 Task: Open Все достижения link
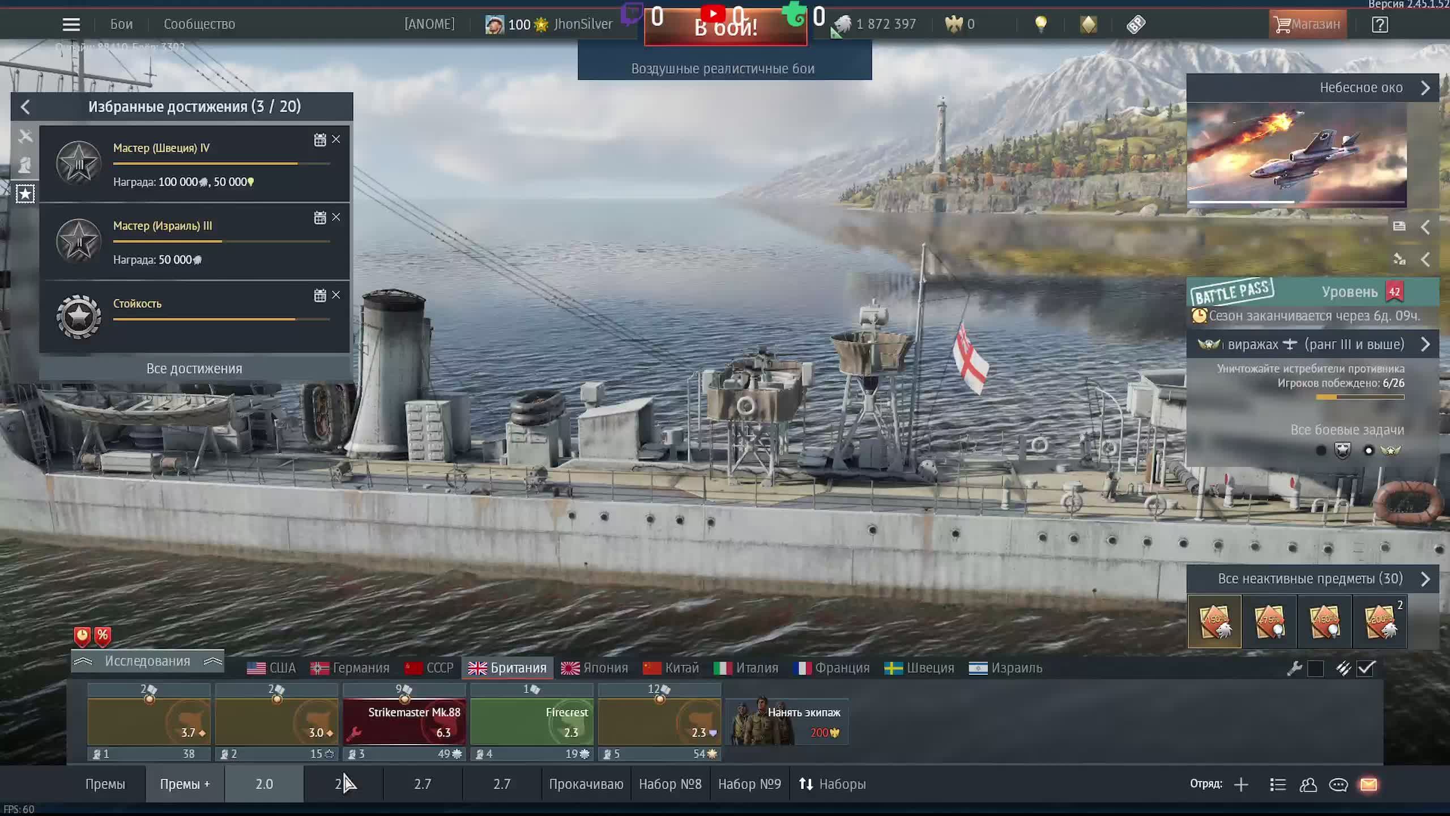[x=194, y=368]
